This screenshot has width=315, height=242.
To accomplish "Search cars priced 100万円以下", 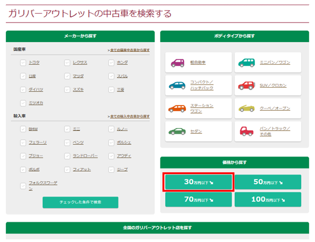I will click(268, 199).
